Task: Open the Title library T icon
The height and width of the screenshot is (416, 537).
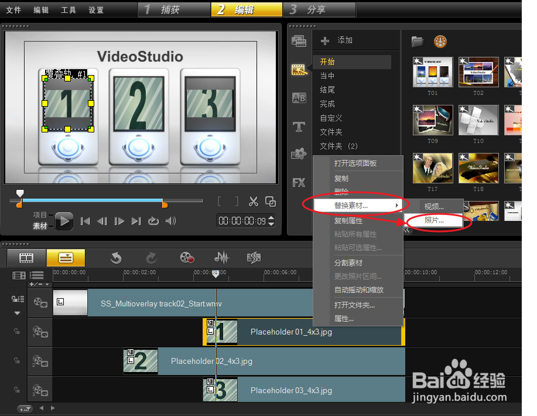Action: point(299,127)
